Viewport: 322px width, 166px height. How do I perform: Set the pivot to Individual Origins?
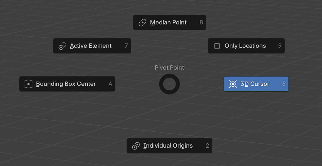pyautogui.click(x=168, y=146)
